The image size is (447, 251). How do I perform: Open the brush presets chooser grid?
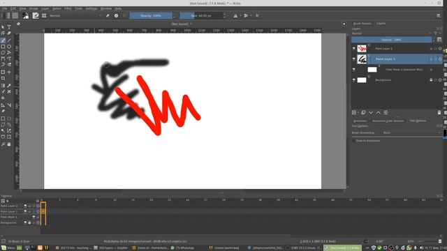tap(44, 15)
